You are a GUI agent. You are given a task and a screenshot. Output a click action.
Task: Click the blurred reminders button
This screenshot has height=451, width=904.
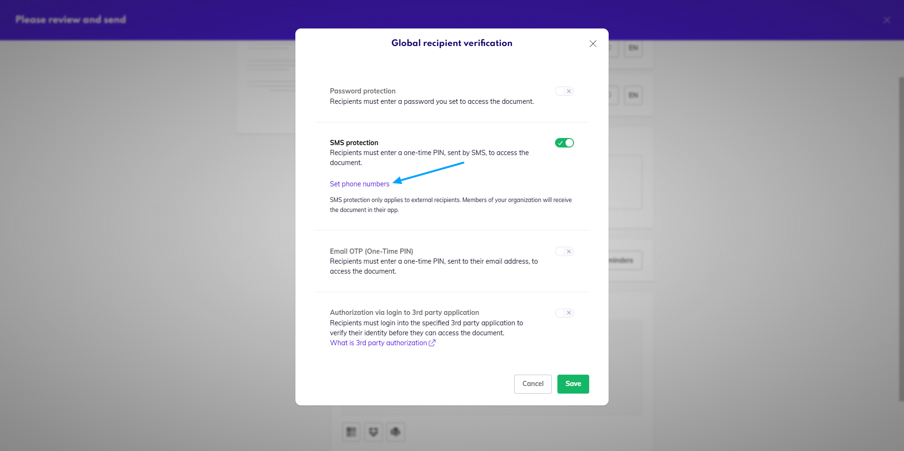coord(625,260)
